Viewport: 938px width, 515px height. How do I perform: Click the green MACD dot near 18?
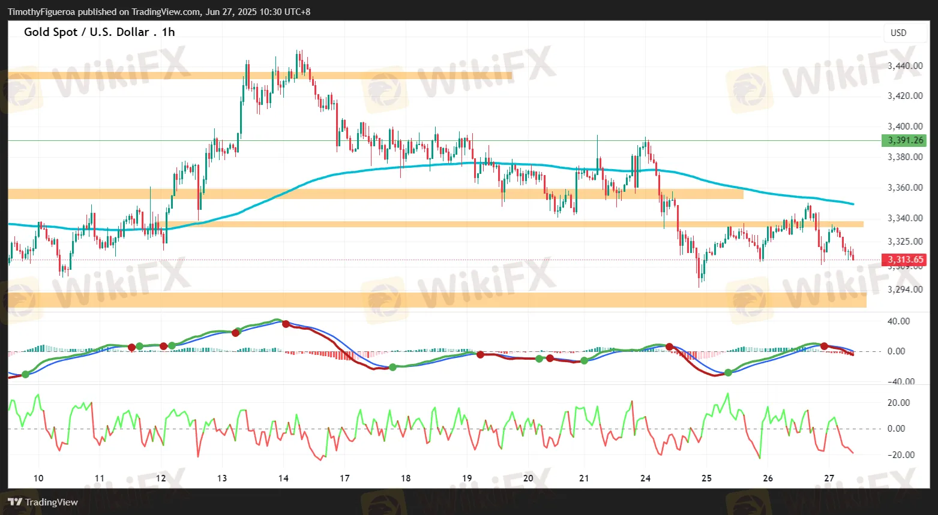coord(392,367)
